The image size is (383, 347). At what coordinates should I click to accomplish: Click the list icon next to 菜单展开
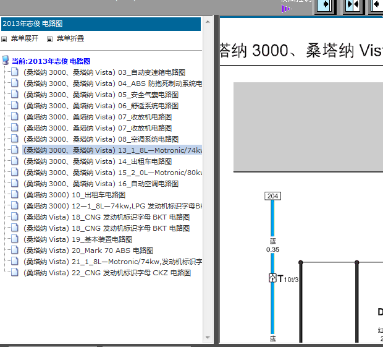[x=4, y=39]
